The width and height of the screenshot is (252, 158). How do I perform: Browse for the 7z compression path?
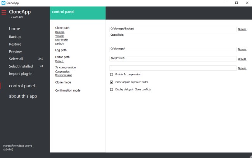[x=242, y=68]
